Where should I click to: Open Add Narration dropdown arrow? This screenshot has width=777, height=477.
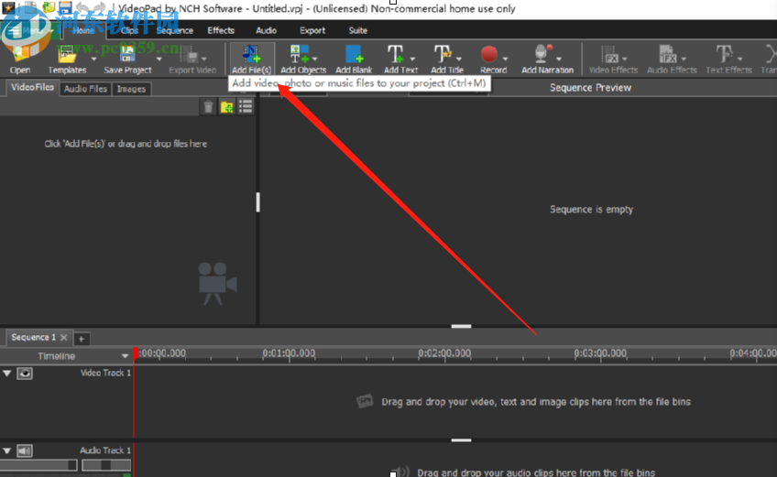click(x=559, y=59)
